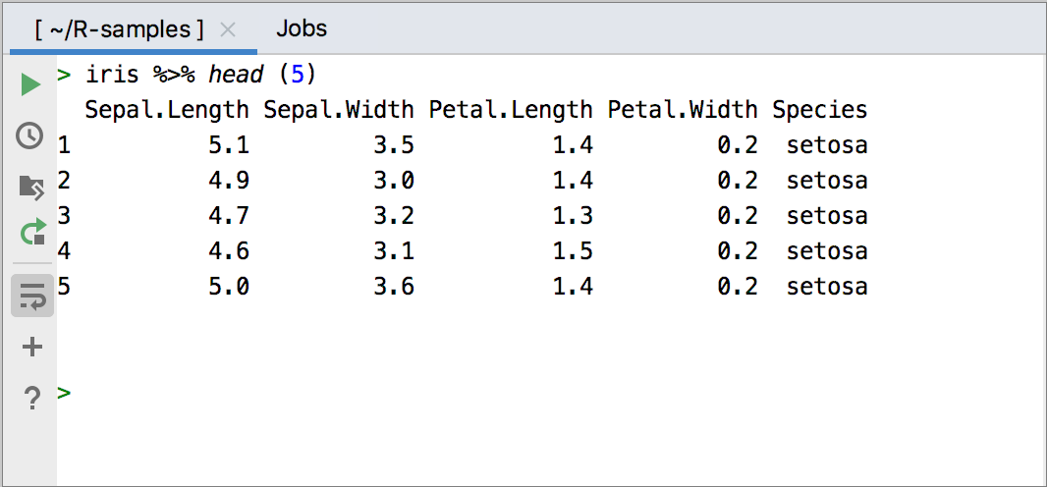Viewport: 1047px width, 487px height.
Task: Click the folder with arrow icon
Action: [31, 186]
